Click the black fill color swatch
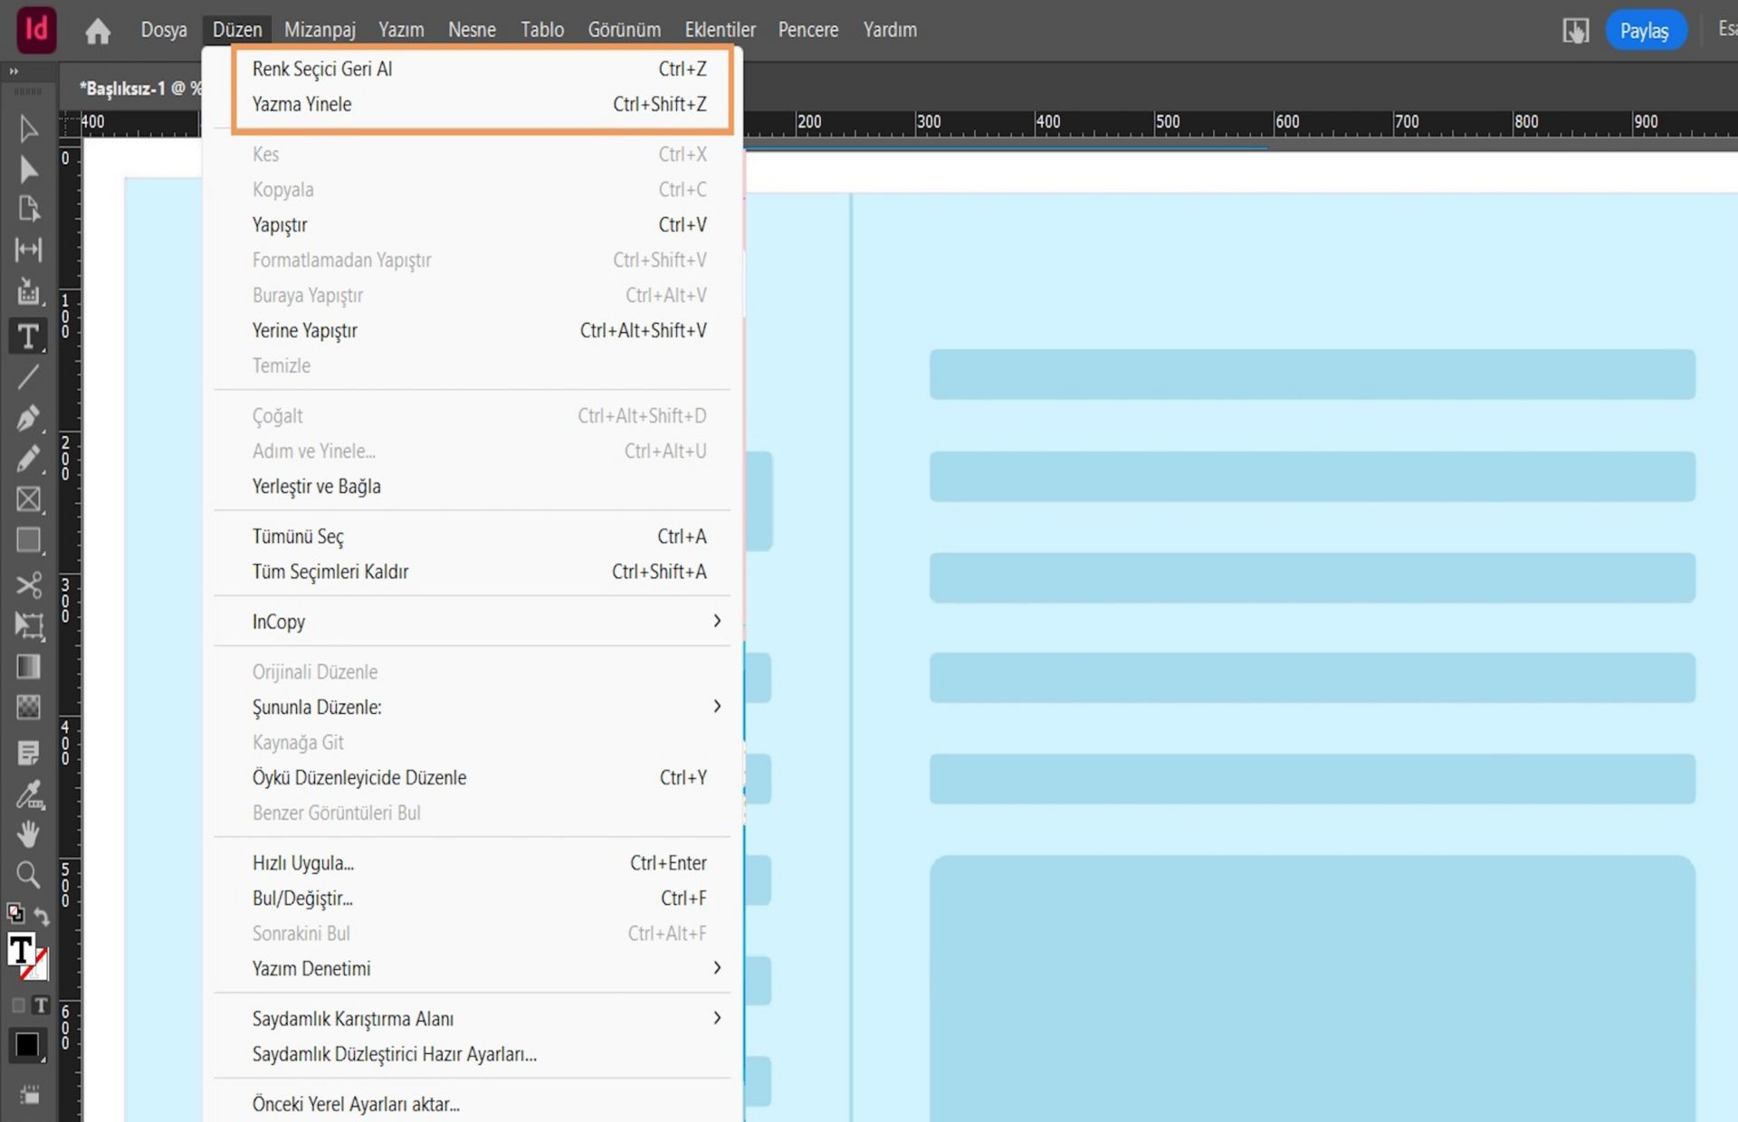 tap(27, 1045)
